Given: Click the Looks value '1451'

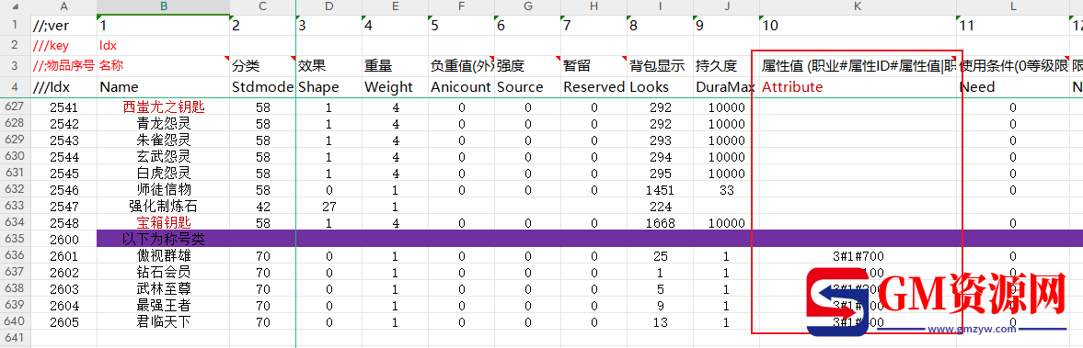Looking at the screenshot, I should [661, 189].
